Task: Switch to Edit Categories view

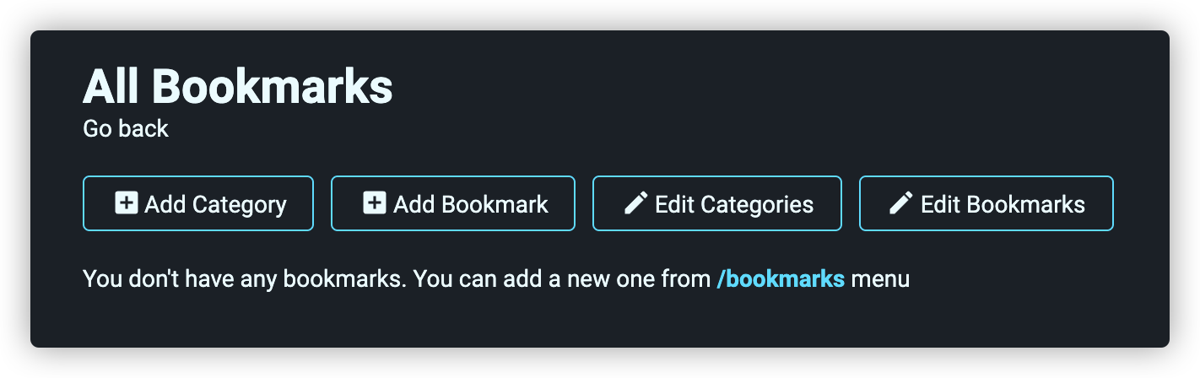Action: [717, 203]
